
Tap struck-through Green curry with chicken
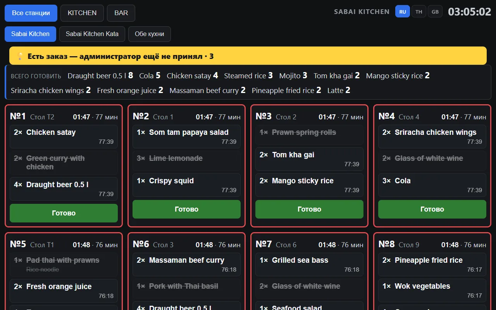tap(64, 163)
